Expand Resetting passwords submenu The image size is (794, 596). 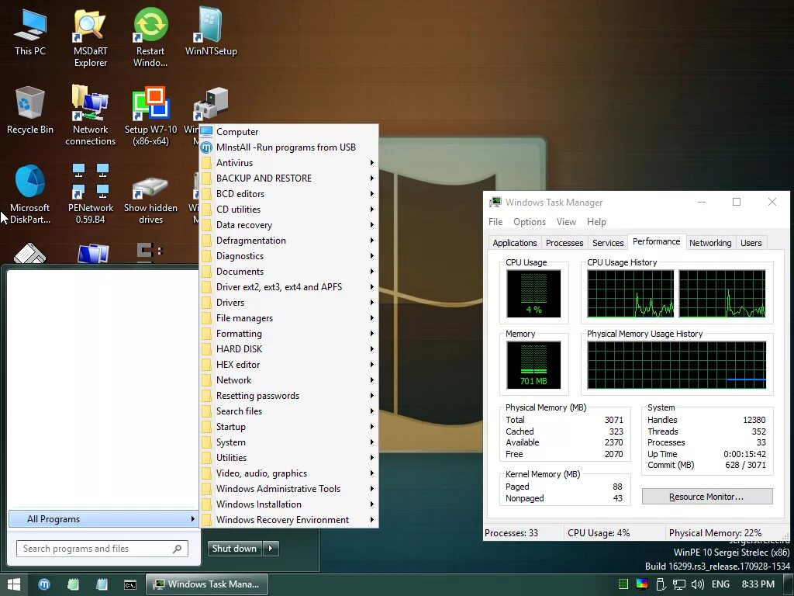click(x=288, y=396)
